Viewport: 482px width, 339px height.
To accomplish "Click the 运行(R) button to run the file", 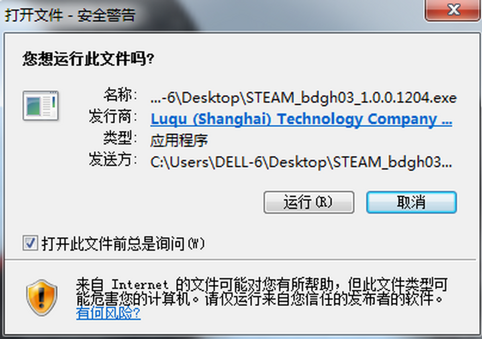I will click(x=308, y=202).
